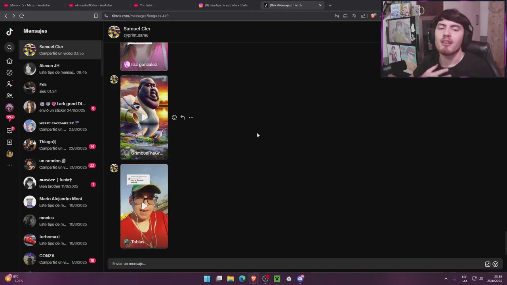507x285 pixels.
Task: Click the share icon in address bar
Action: (363, 16)
